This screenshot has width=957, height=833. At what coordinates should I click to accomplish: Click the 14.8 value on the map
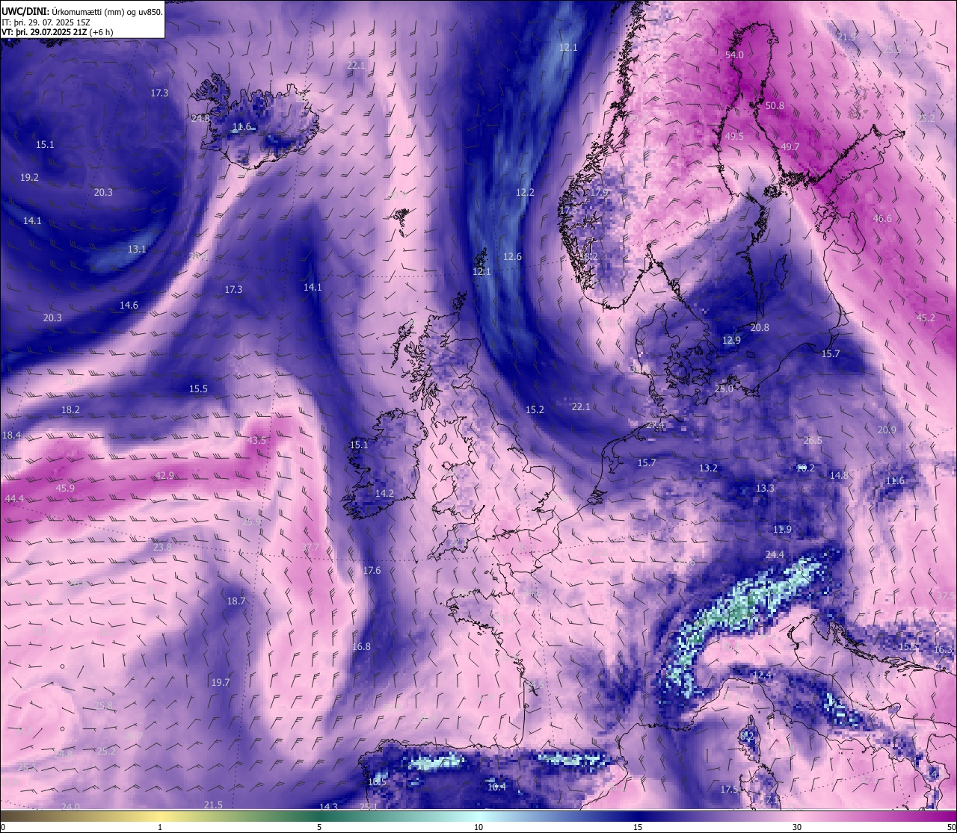coord(839,476)
